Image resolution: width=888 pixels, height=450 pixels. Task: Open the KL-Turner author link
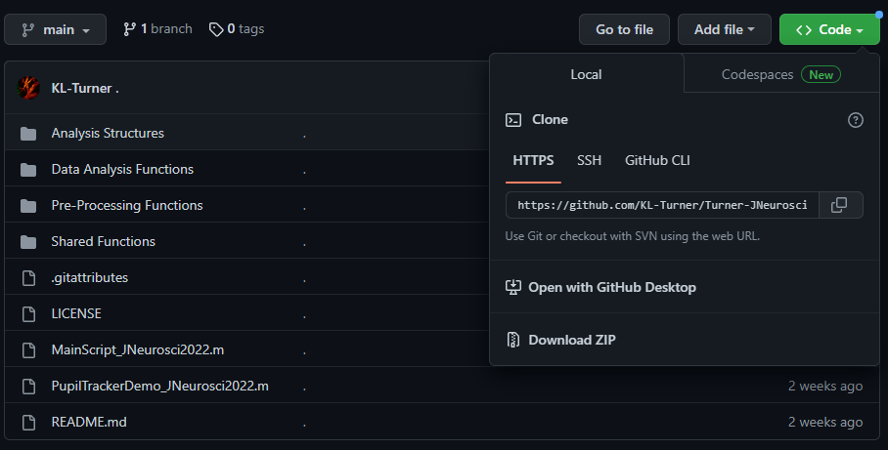(x=81, y=88)
